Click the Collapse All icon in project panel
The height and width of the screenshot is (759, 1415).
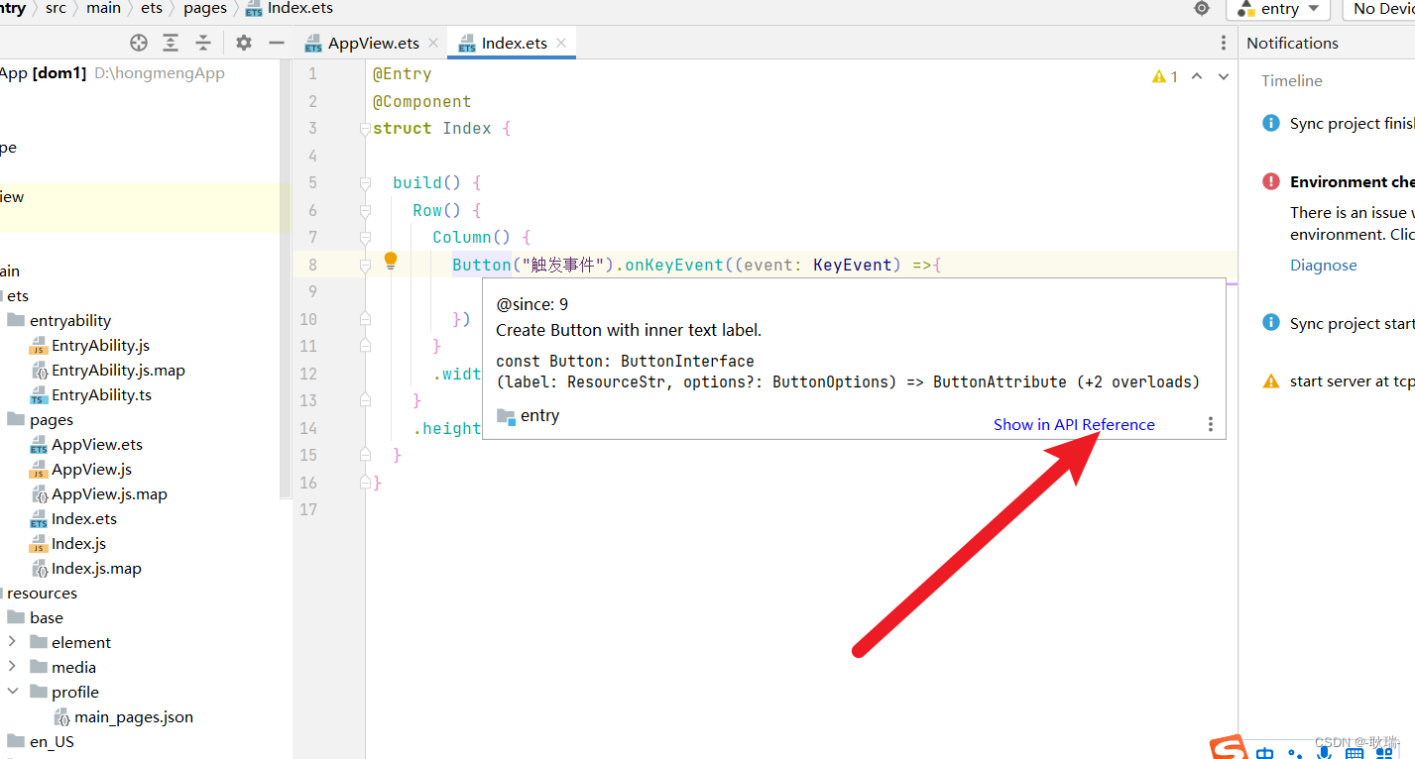point(203,43)
